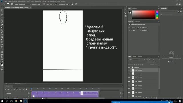Image resolution: width=183 pixels, height=103 pixels.
Task: Hide the layer group at top of Layers list
Action: click(x=129, y=67)
